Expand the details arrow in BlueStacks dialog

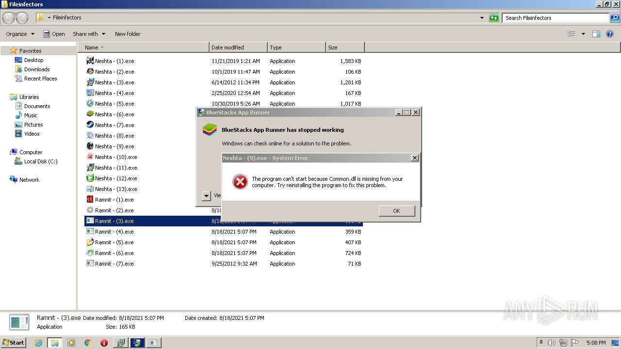[206, 196]
